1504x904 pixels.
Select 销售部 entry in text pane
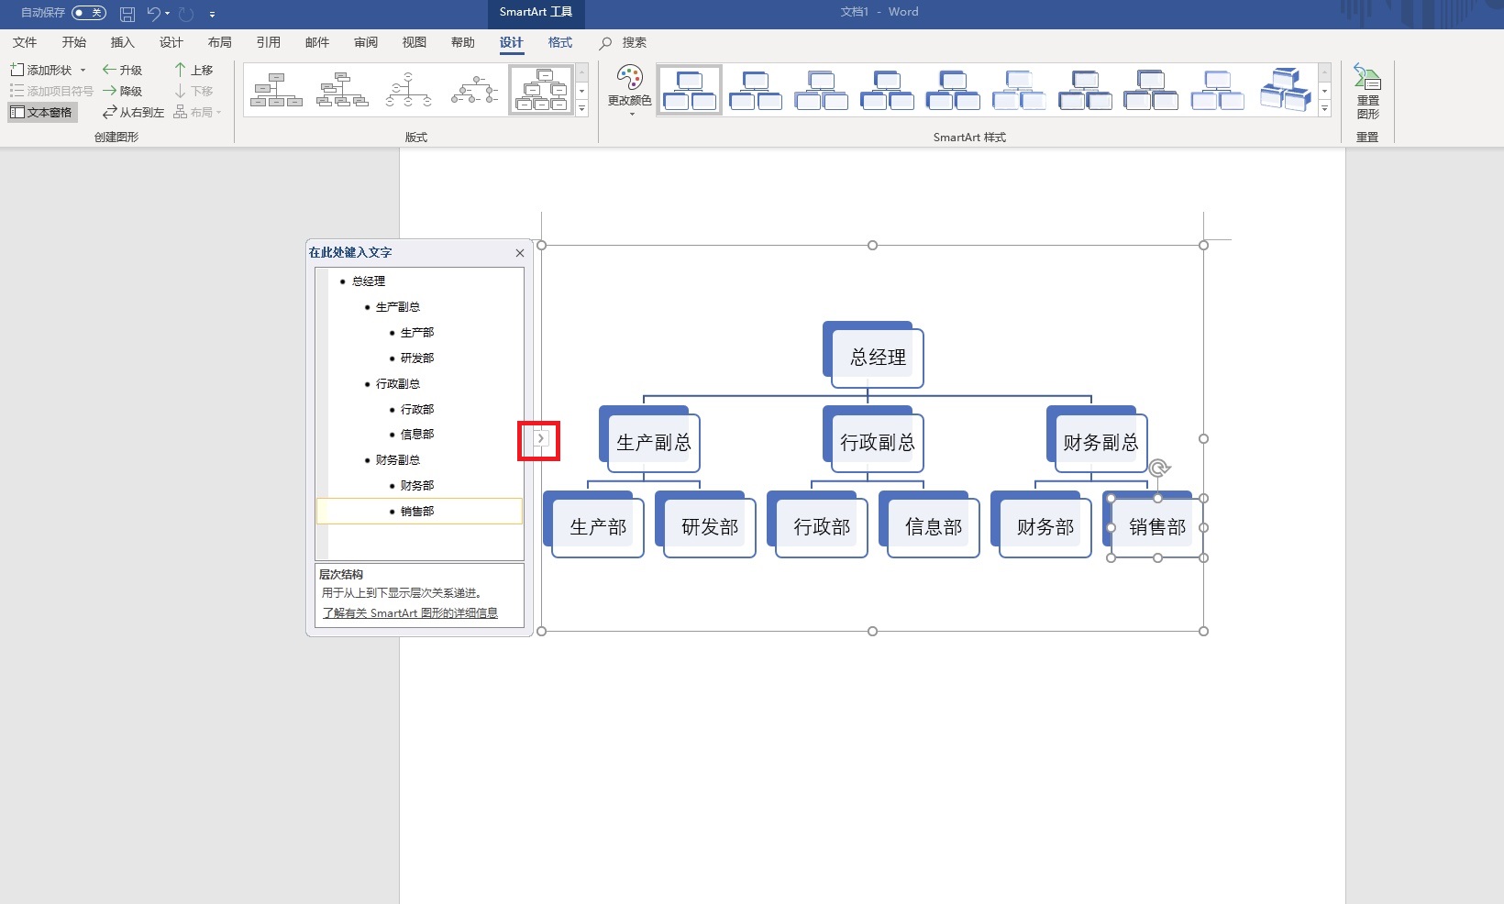[417, 512]
